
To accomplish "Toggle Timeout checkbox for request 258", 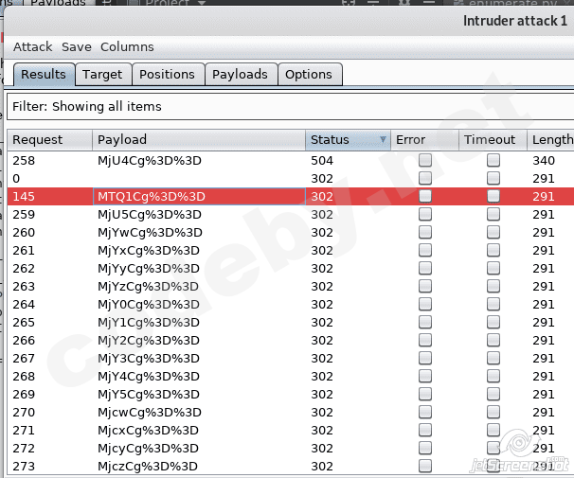I will click(x=493, y=160).
